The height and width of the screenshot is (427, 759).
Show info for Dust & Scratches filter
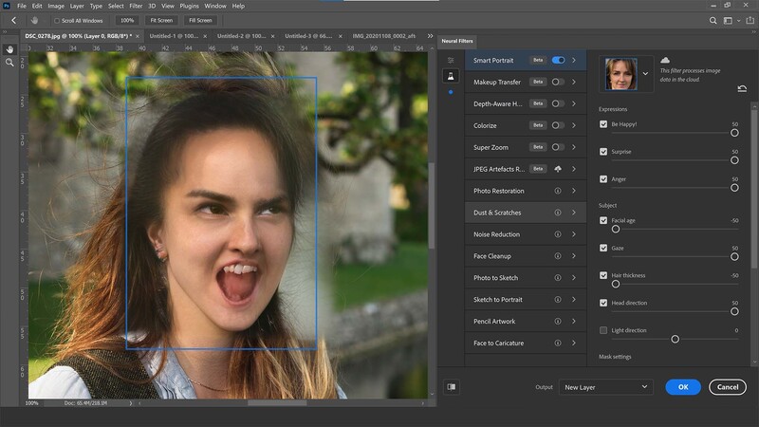pyautogui.click(x=558, y=213)
